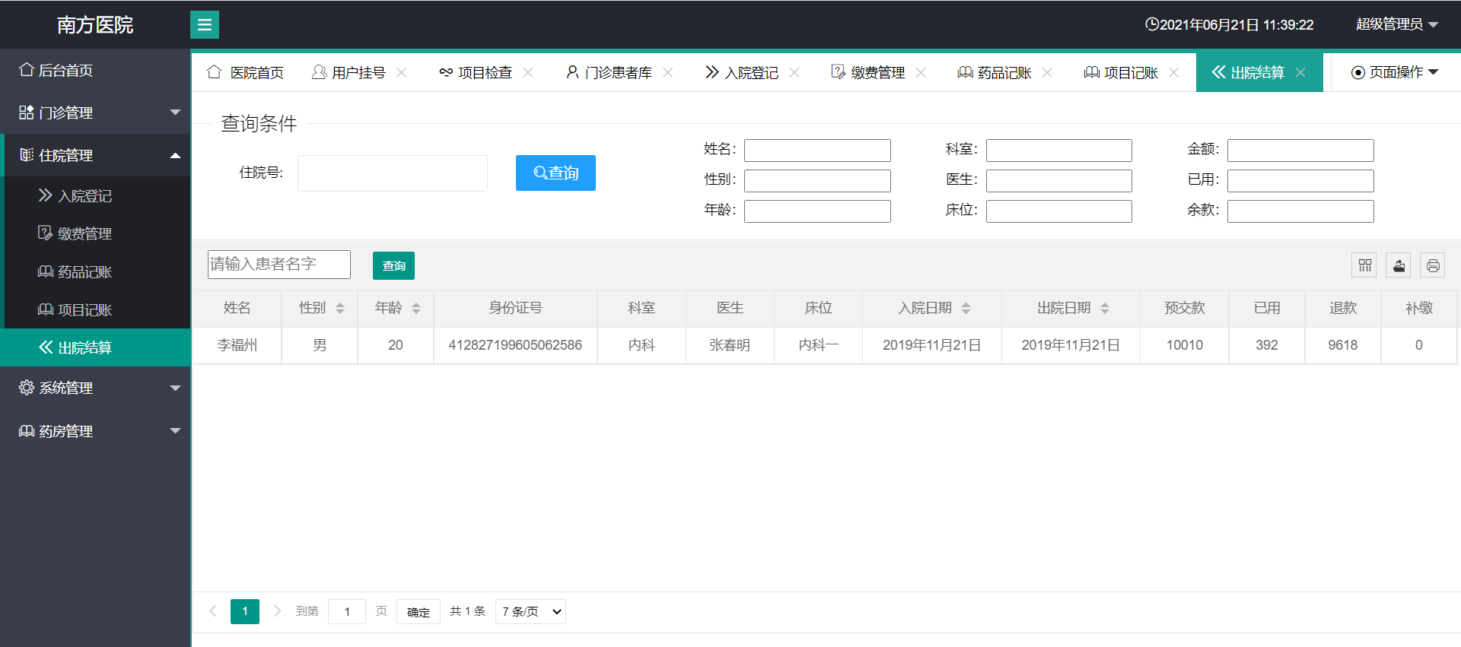Close the 缴费管理 tab
Screen dimensions: 1461x647
tap(921, 72)
